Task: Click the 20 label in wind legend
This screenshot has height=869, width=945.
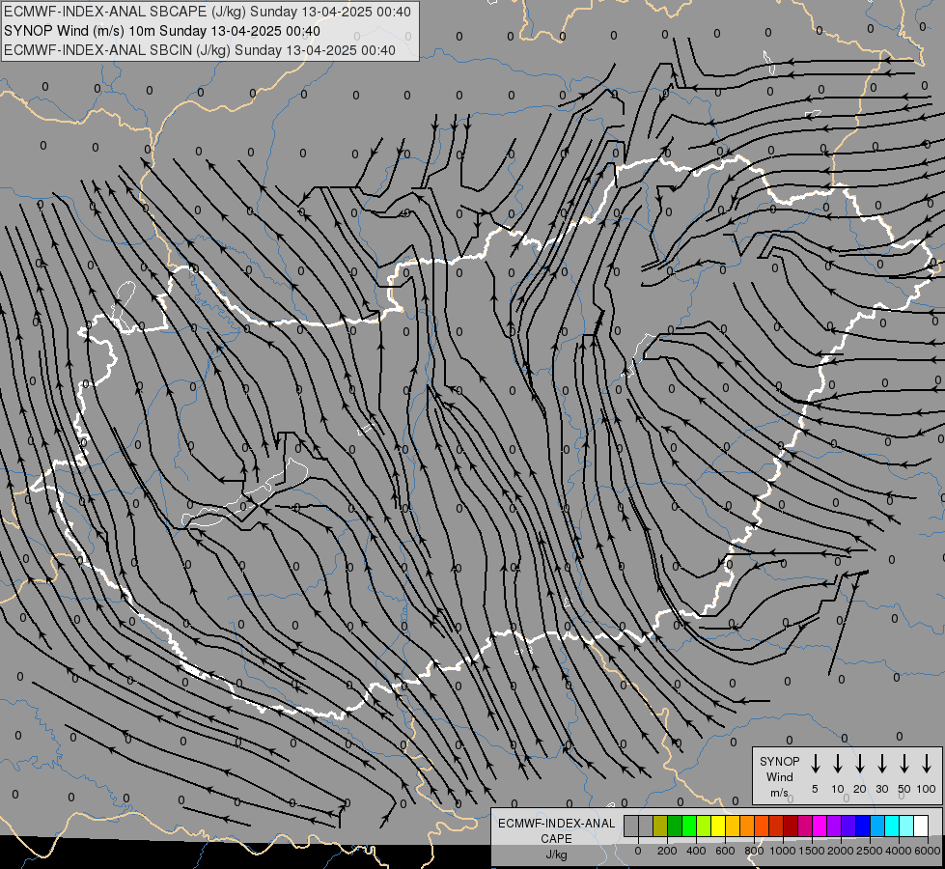Action: pos(859,789)
